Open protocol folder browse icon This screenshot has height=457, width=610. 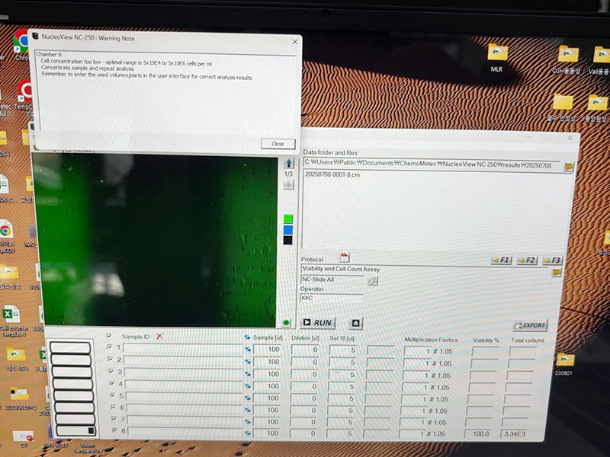click(557, 271)
